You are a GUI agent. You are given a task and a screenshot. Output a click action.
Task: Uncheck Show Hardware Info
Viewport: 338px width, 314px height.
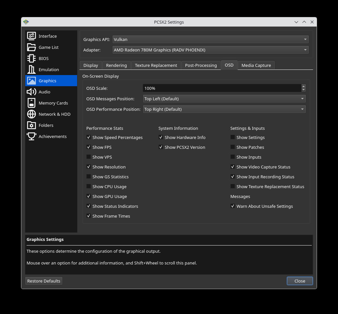(161, 137)
